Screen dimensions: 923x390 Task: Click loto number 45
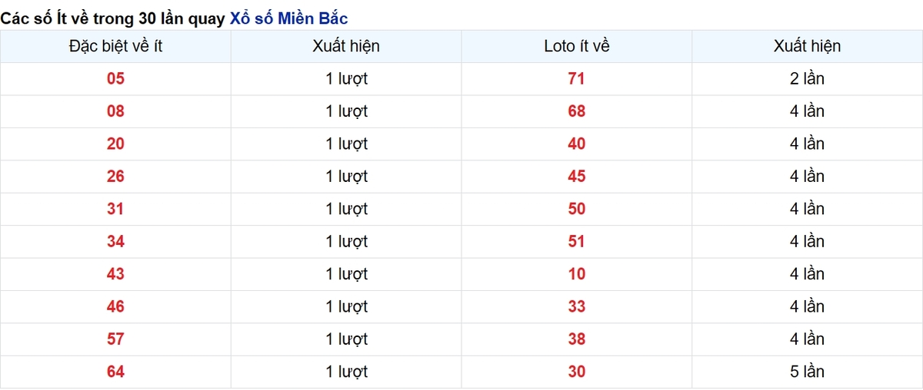(576, 176)
